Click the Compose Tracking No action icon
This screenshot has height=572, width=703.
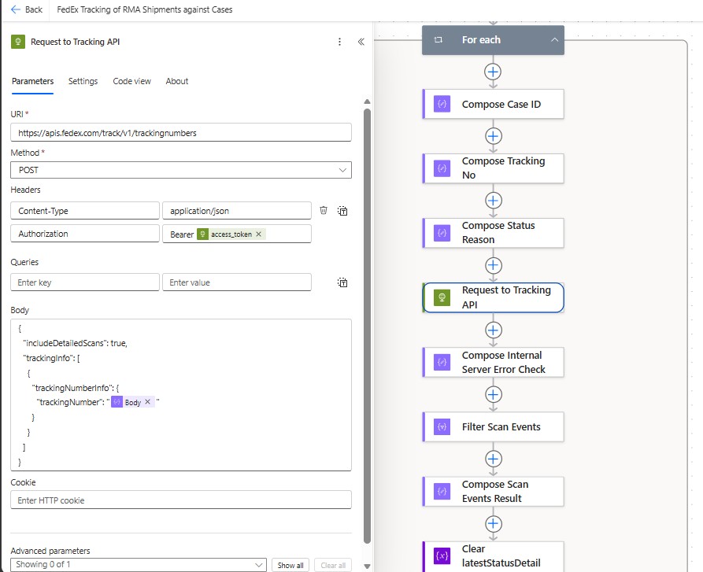click(x=442, y=168)
